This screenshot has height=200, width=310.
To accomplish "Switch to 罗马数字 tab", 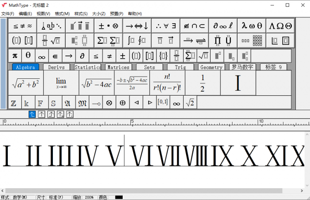I will (x=243, y=67).
